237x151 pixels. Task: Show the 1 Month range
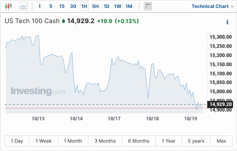(73, 141)
